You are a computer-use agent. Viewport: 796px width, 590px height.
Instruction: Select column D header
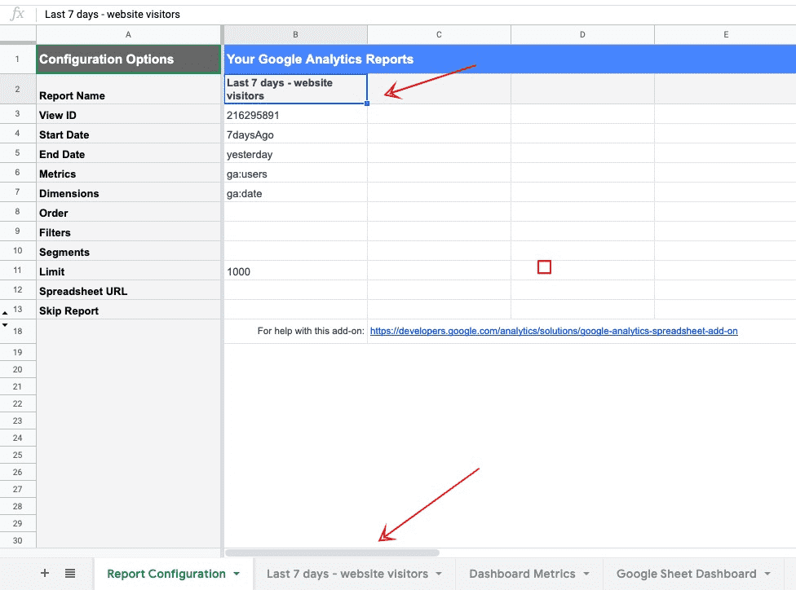[x=582, y=34]
